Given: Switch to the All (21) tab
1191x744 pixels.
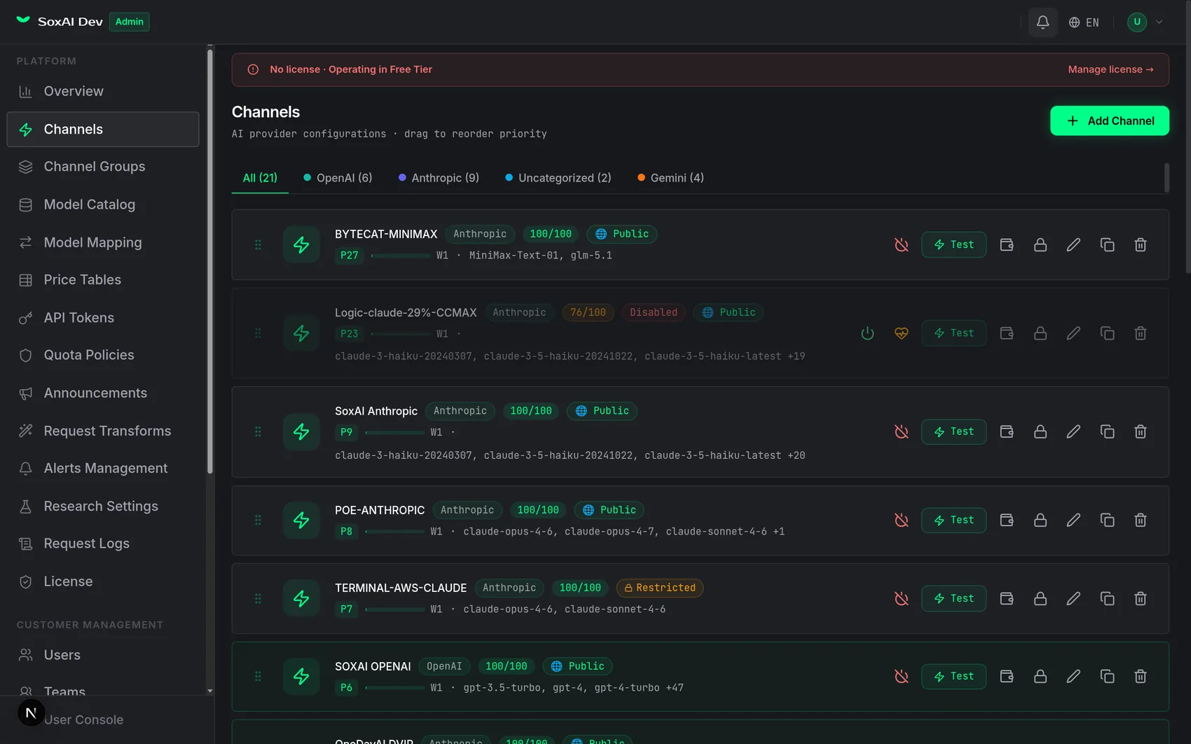Looking at the screenshot, I should coord(260,178).
